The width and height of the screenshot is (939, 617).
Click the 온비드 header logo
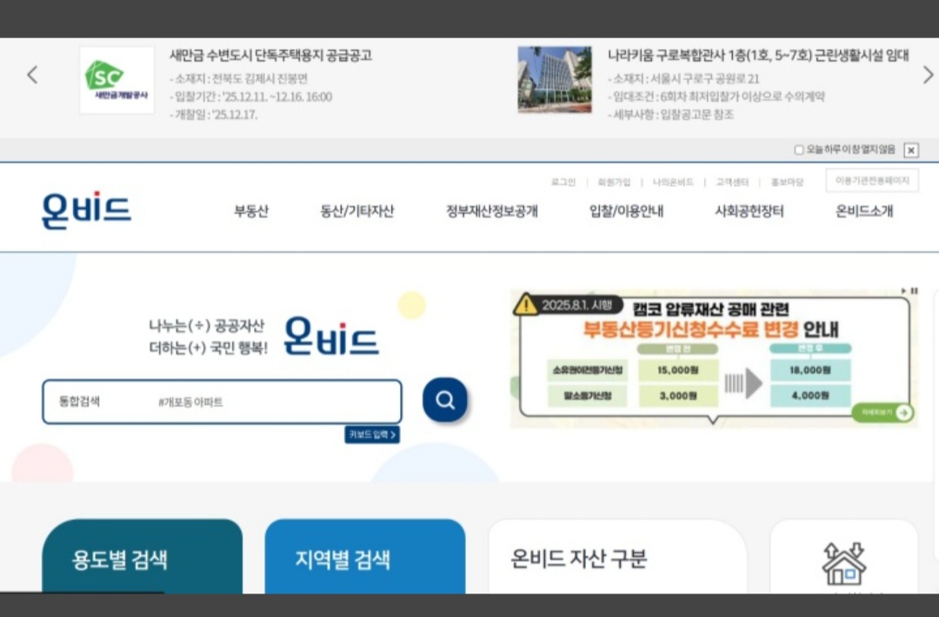click(x=86, y=210)
